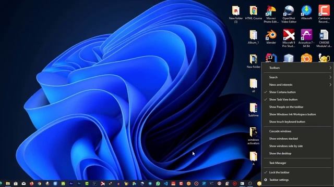Choose Show the desktop menu entry
Image resolution: width=334 pixels, height=187 pixels.
click(x=297, y=154)
